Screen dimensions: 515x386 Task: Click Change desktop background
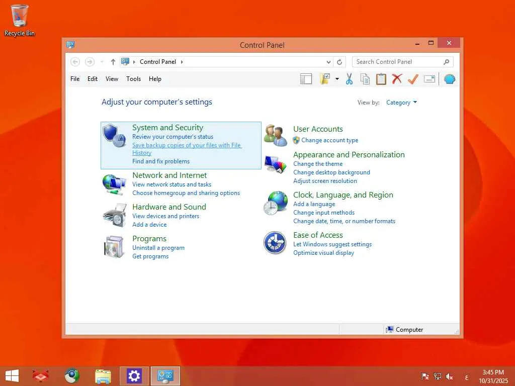331,172
